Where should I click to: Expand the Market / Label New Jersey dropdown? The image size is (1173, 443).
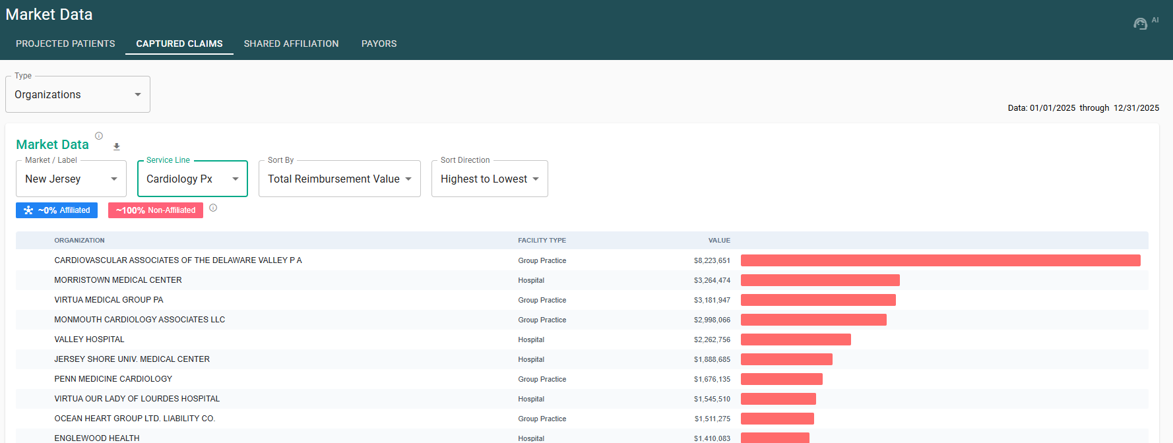point(71,179)
